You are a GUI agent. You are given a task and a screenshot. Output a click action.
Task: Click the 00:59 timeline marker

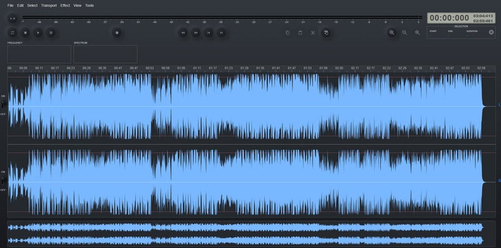point(165,68)
